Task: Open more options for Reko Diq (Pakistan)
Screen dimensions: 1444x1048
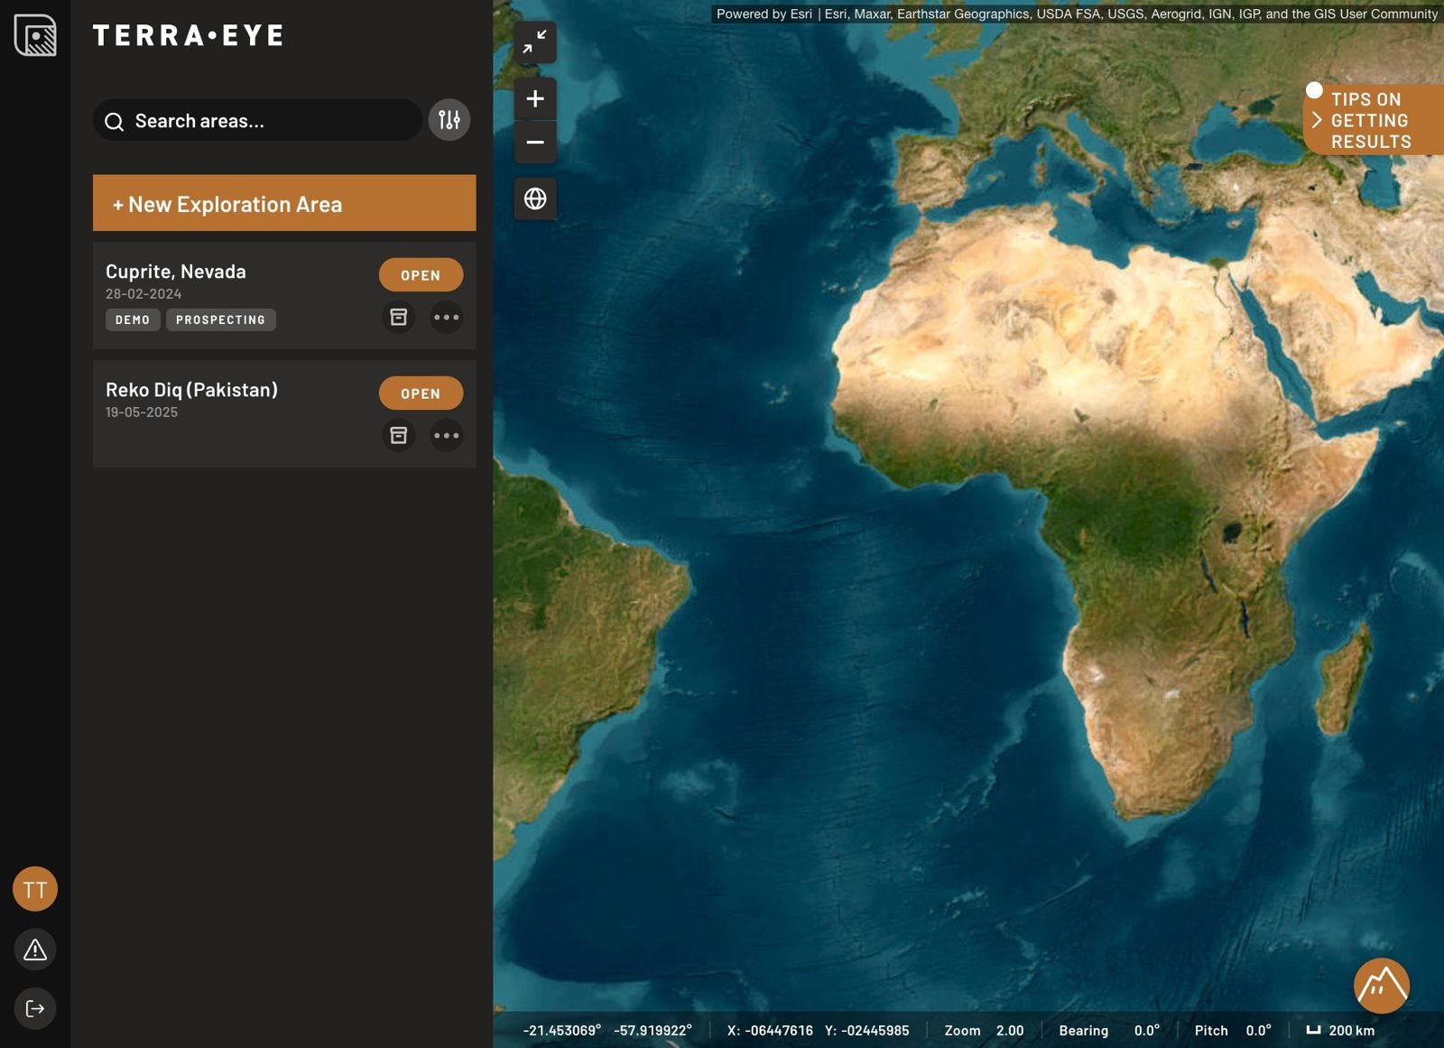Action: pos(446,435)
